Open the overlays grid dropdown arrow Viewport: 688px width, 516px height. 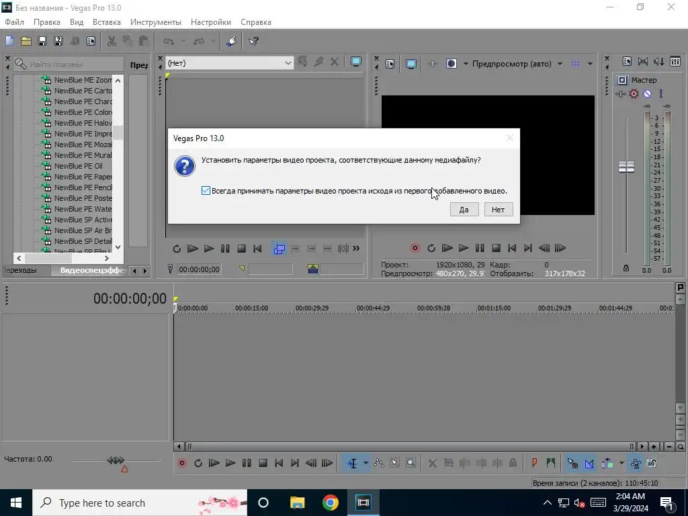pos(590,64)
